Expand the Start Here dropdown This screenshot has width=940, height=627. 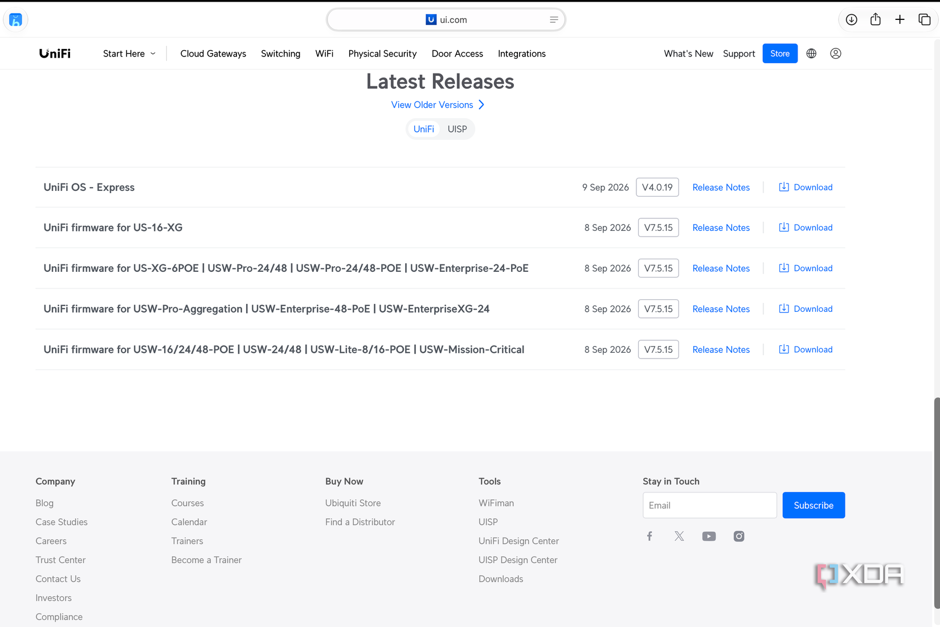(129, 54)
